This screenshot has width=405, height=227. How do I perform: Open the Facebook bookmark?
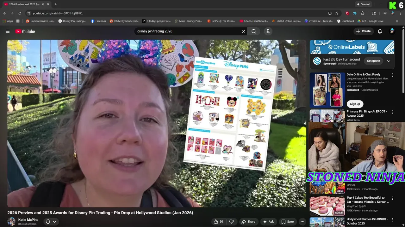[98, 21]
